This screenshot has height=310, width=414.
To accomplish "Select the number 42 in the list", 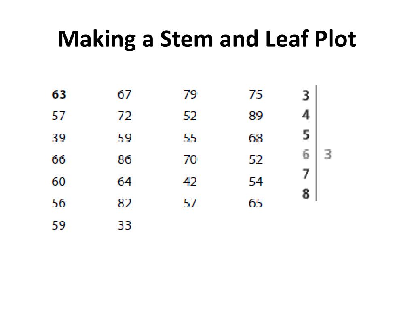I will point(190,182).
